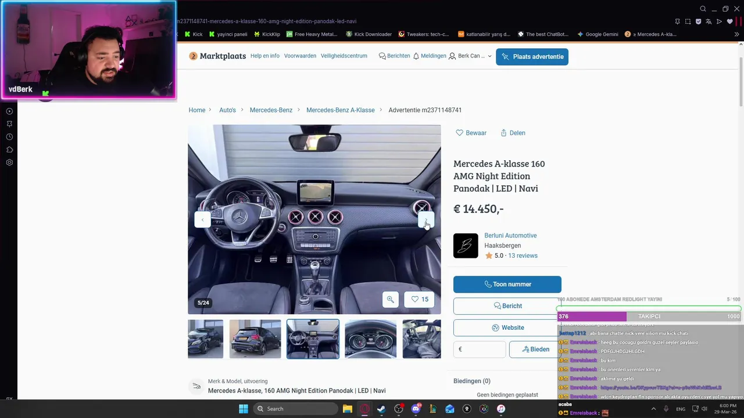
Task: Save listing with Bewaar heart
Action: click(x=471, y=133)
